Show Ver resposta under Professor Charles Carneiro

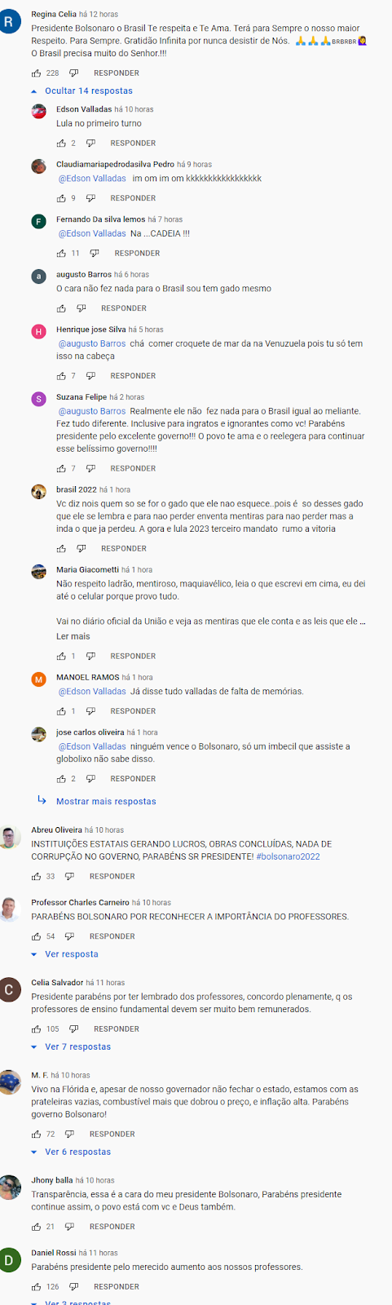pos(64,954)
